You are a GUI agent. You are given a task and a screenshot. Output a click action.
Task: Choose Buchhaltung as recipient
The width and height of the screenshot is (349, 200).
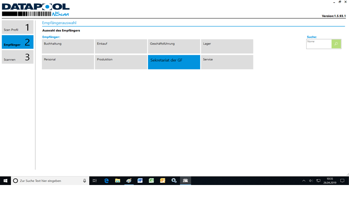point(68,47)
